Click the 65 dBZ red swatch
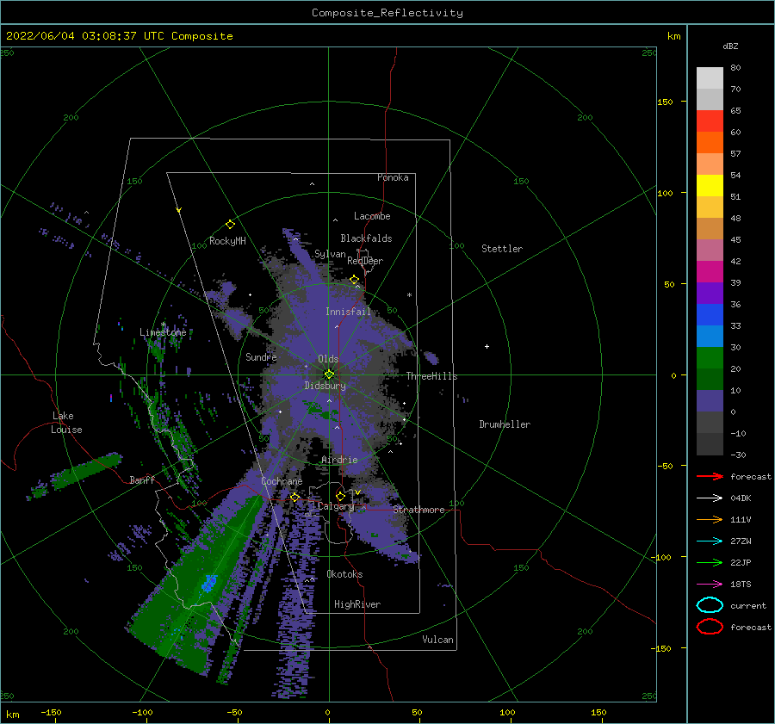775x724 pixels. 710,121
